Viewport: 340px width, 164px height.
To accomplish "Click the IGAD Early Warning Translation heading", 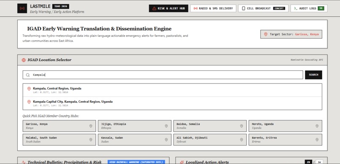I will pos(99,29).
